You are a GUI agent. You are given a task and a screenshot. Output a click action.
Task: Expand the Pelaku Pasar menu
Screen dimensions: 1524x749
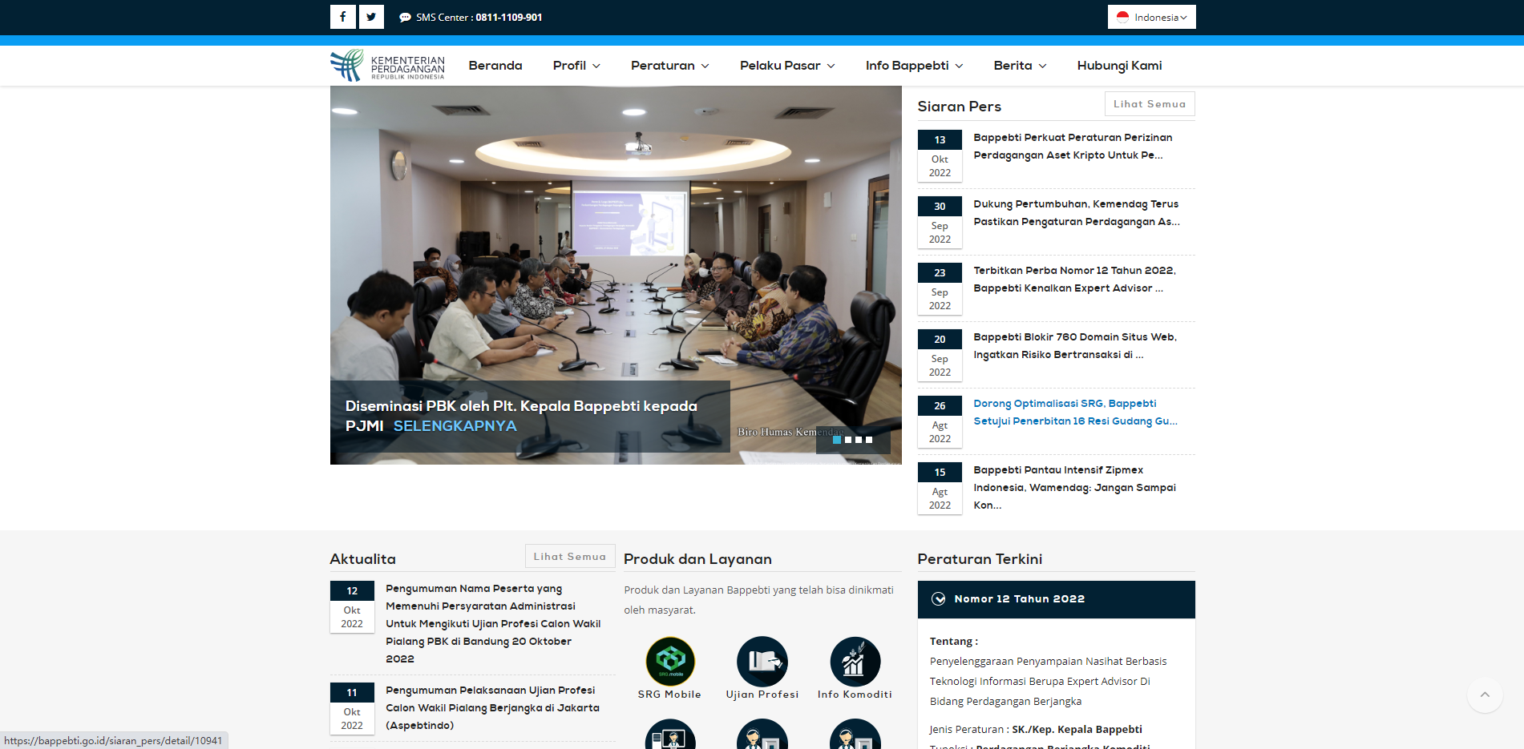787,66
